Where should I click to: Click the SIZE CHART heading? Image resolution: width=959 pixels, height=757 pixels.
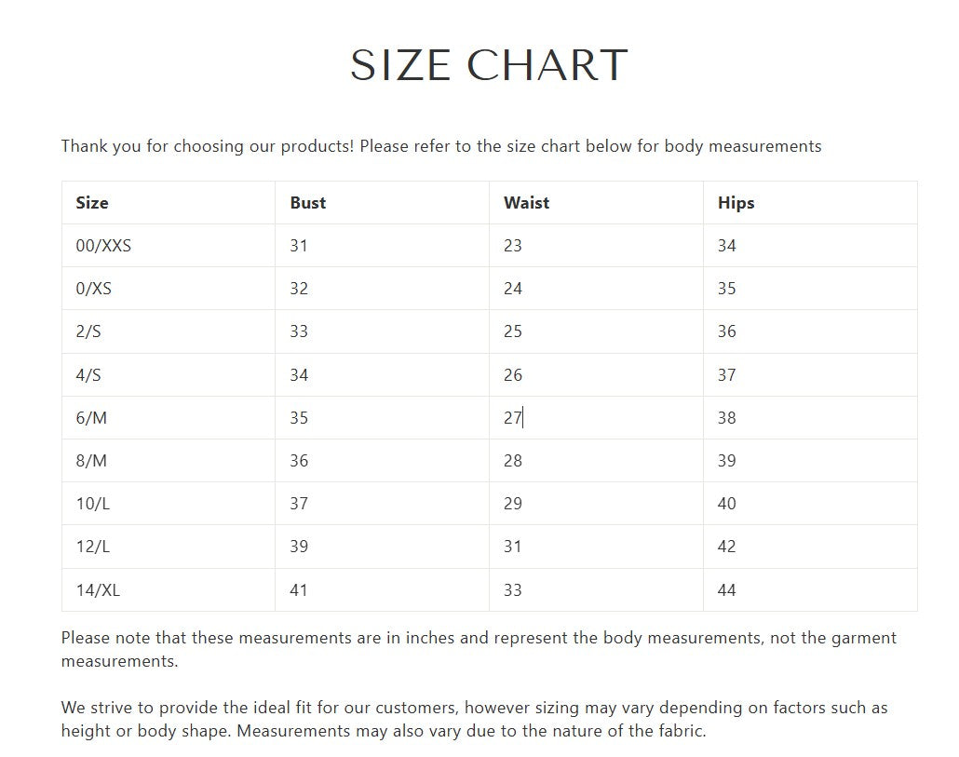[489, 65]
